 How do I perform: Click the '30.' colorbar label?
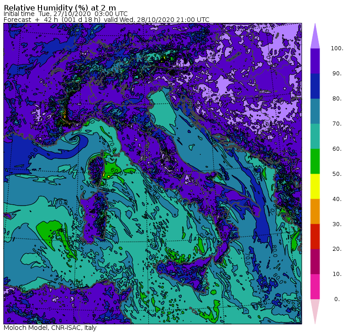tap(337, 224)
